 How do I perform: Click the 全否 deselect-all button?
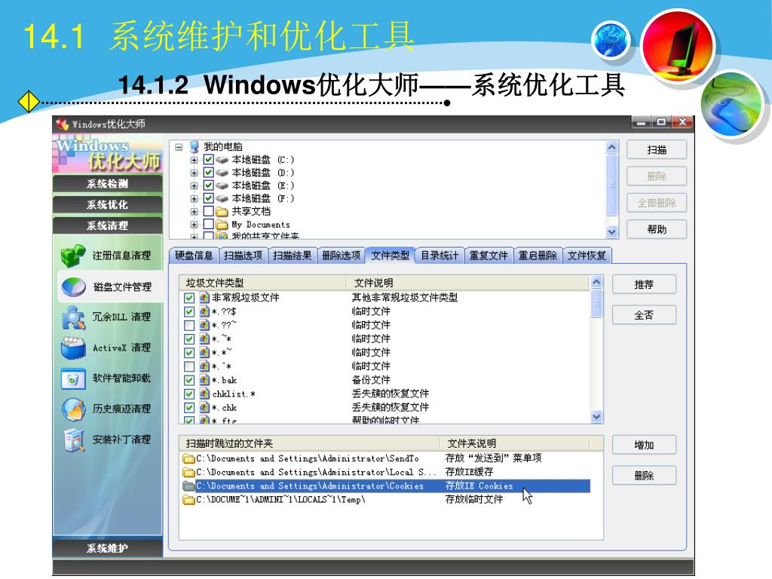(x=644, y=315)
